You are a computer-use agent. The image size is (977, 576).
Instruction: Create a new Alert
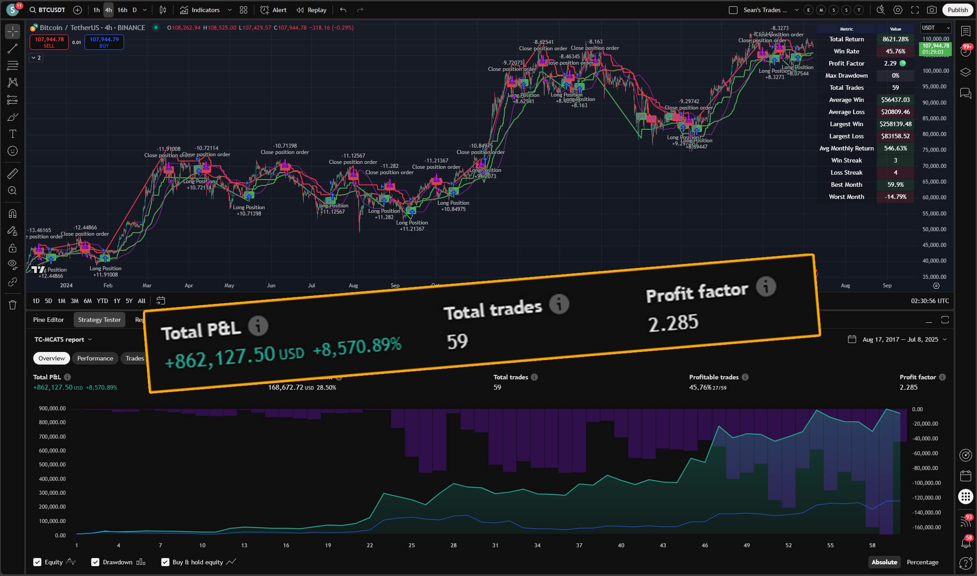pos(273,10)
